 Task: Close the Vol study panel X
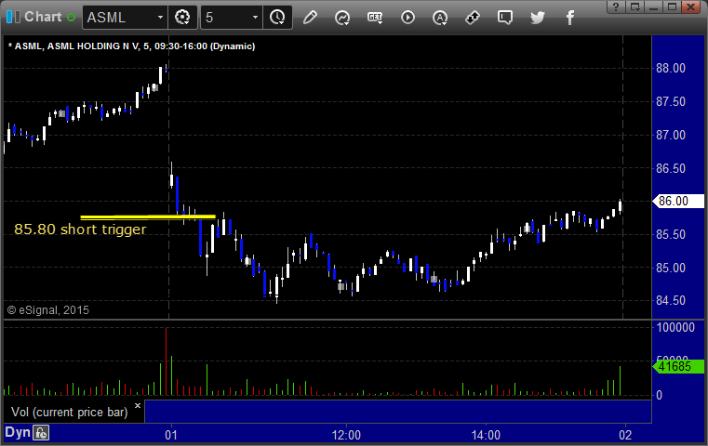(x=138, y=405)
